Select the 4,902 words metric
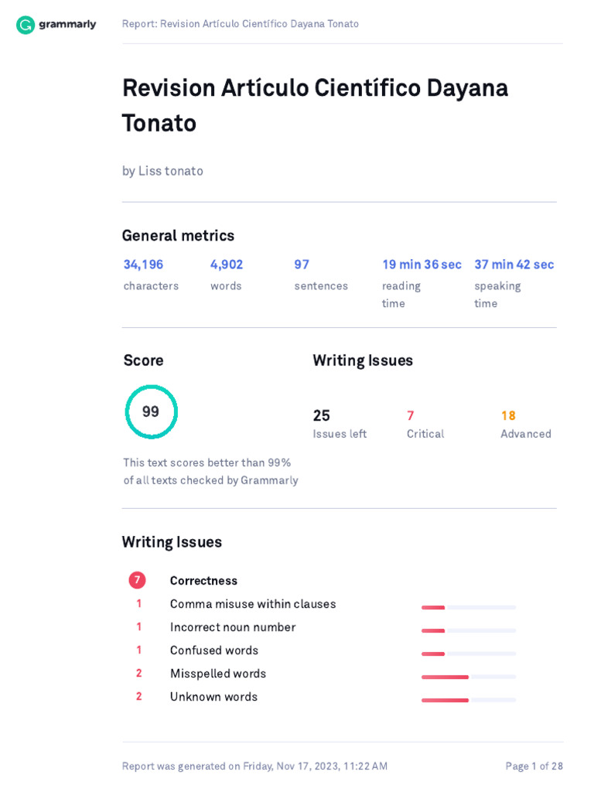Viewport: 594px width, 792px height. [227, 265]
